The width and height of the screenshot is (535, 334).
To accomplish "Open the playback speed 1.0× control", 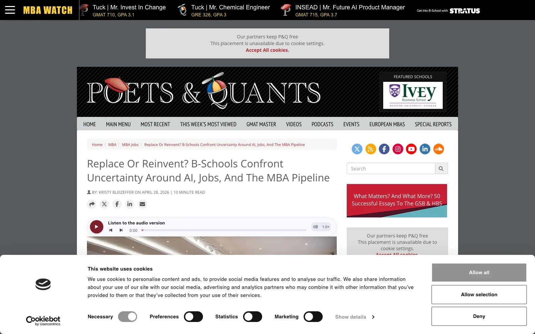I will (326, 227).
